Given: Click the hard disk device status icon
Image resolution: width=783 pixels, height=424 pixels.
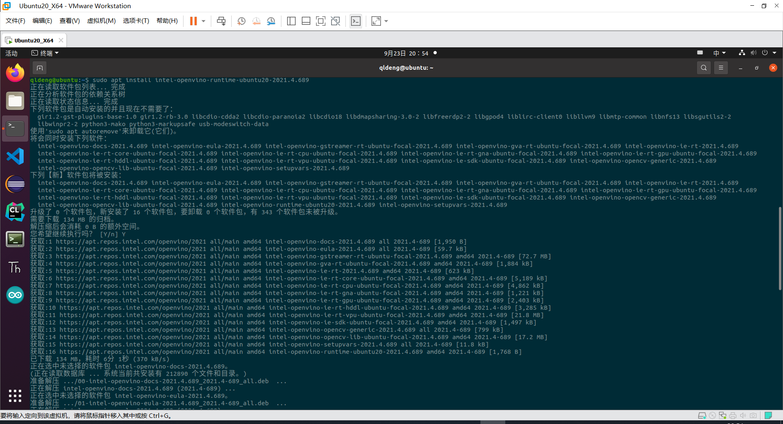Looking at the screenshot, I should [x=702, y=415].
